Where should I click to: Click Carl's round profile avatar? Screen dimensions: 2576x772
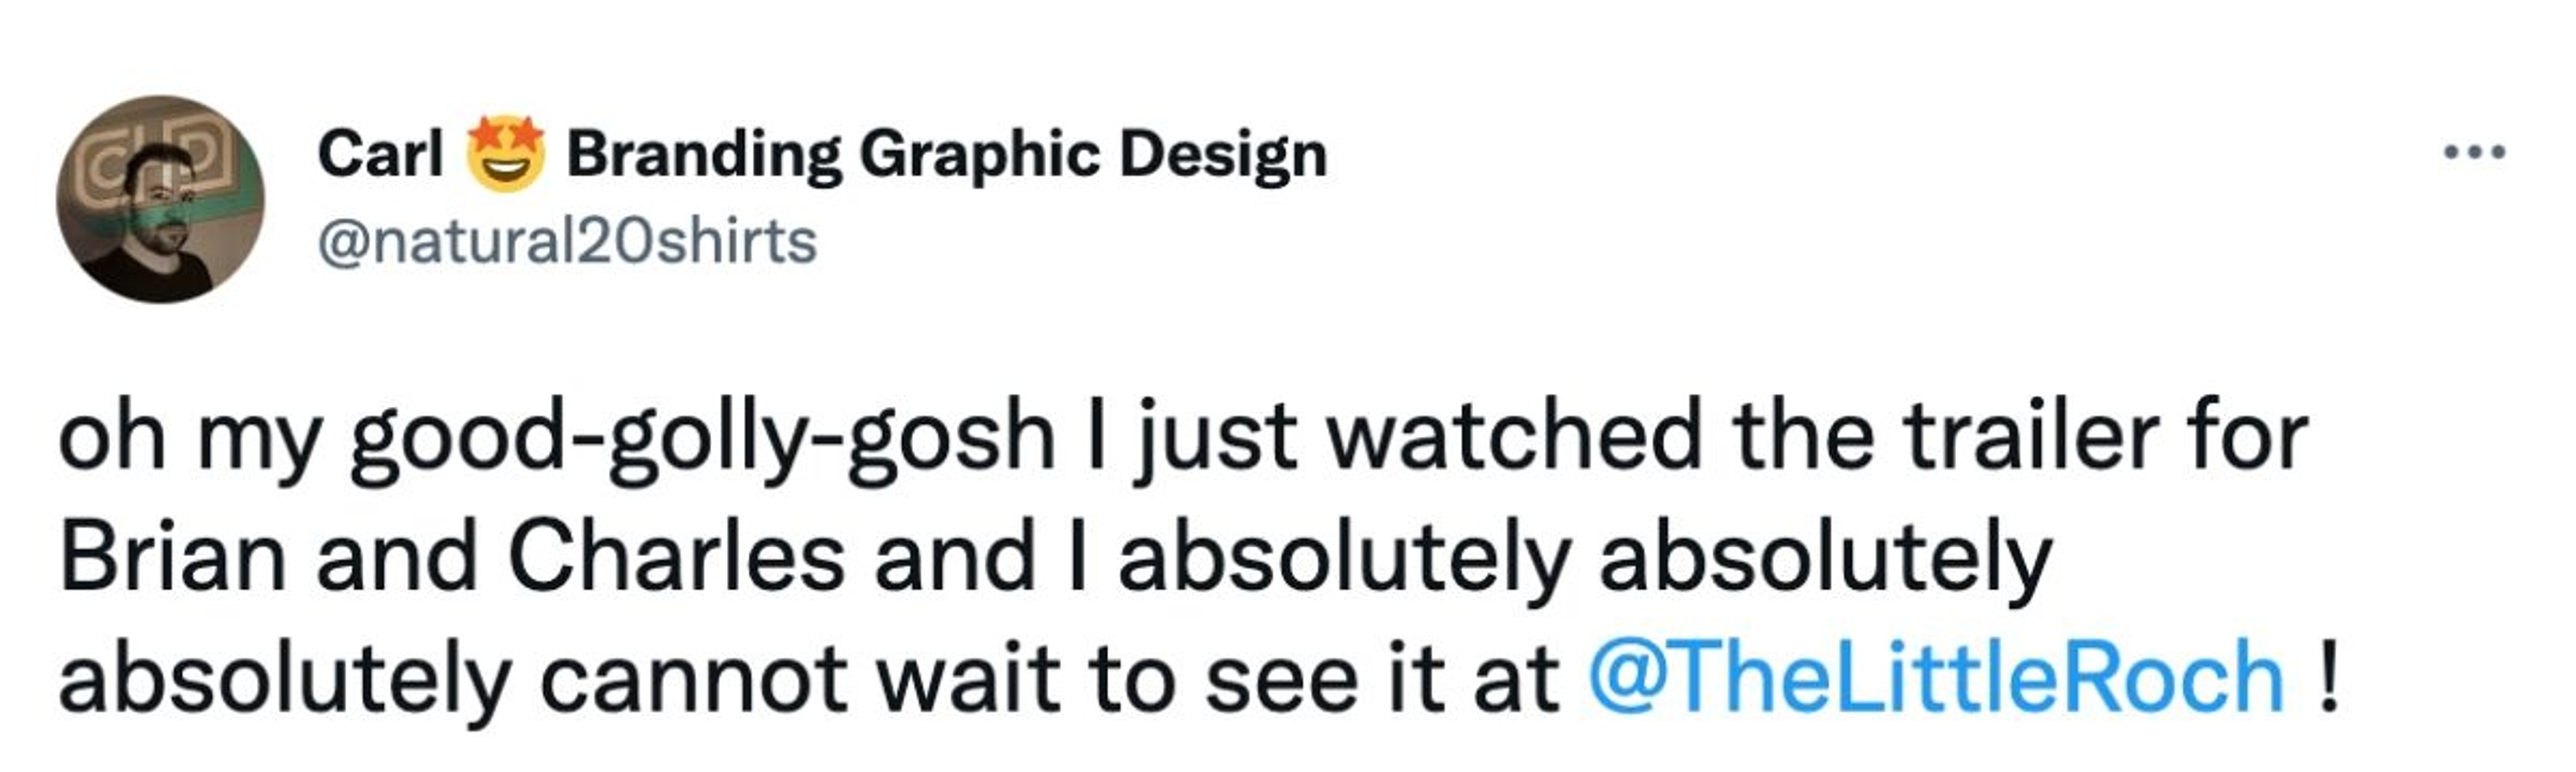tap(160, 200)
